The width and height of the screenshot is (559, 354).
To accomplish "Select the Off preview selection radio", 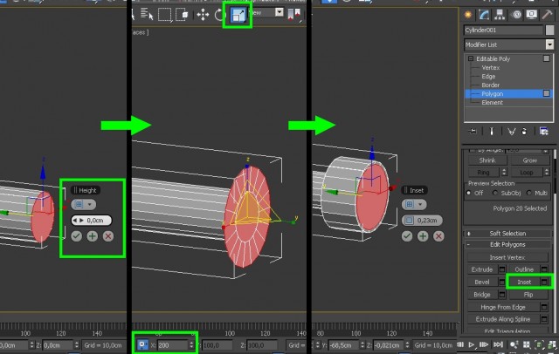I will pyautogui.click(x=468, y=193).
